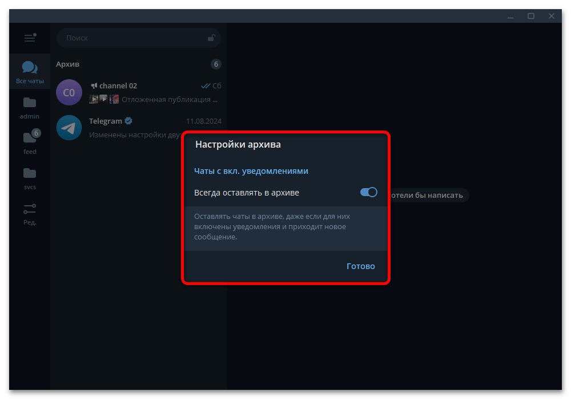Click the archive unread counter 6
Viewport: 571px width, 399px height.
(216, 64)
